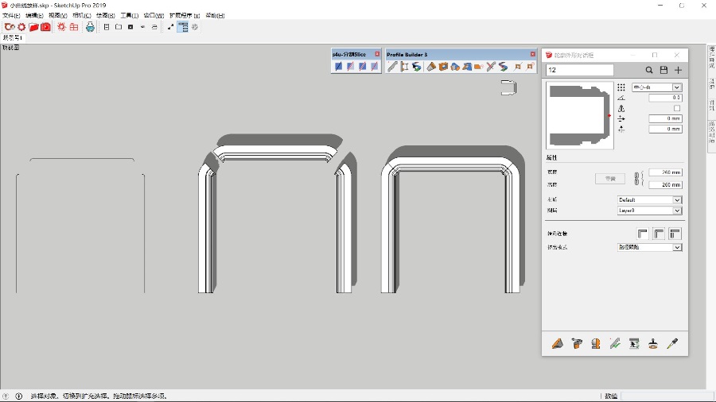Screen dimensions: 716x402
Task: Click the orange wedge build icon at dialog bottom
Action: coord(558,344)
